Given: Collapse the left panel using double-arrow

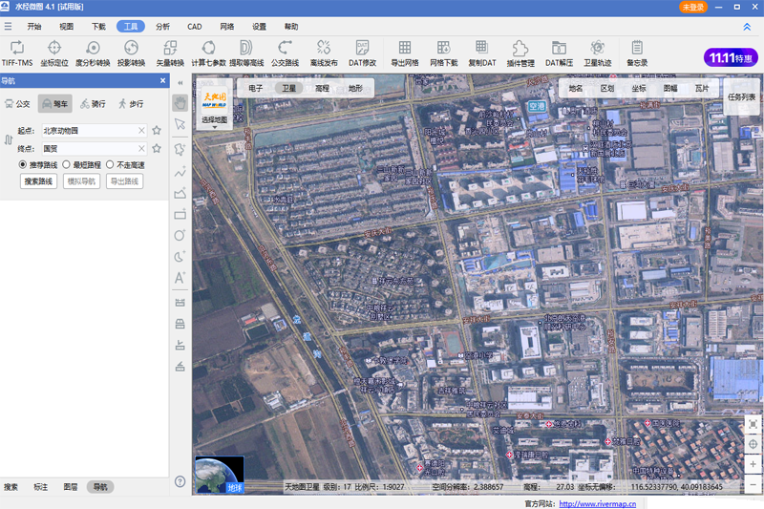Looking at the screenshot, I should (180, 81).
